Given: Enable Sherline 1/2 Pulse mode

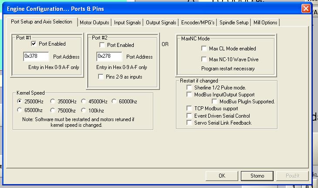Looking at the screenshot, I should pos(189,88).
